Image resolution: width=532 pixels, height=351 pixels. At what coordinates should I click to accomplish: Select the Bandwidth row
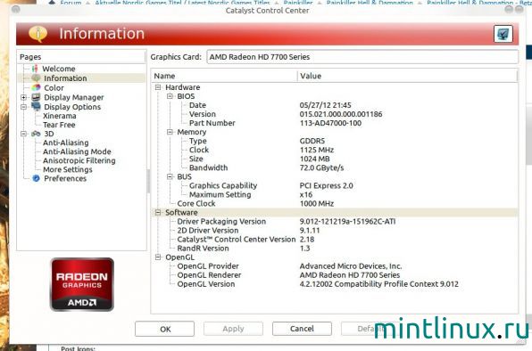335,167
